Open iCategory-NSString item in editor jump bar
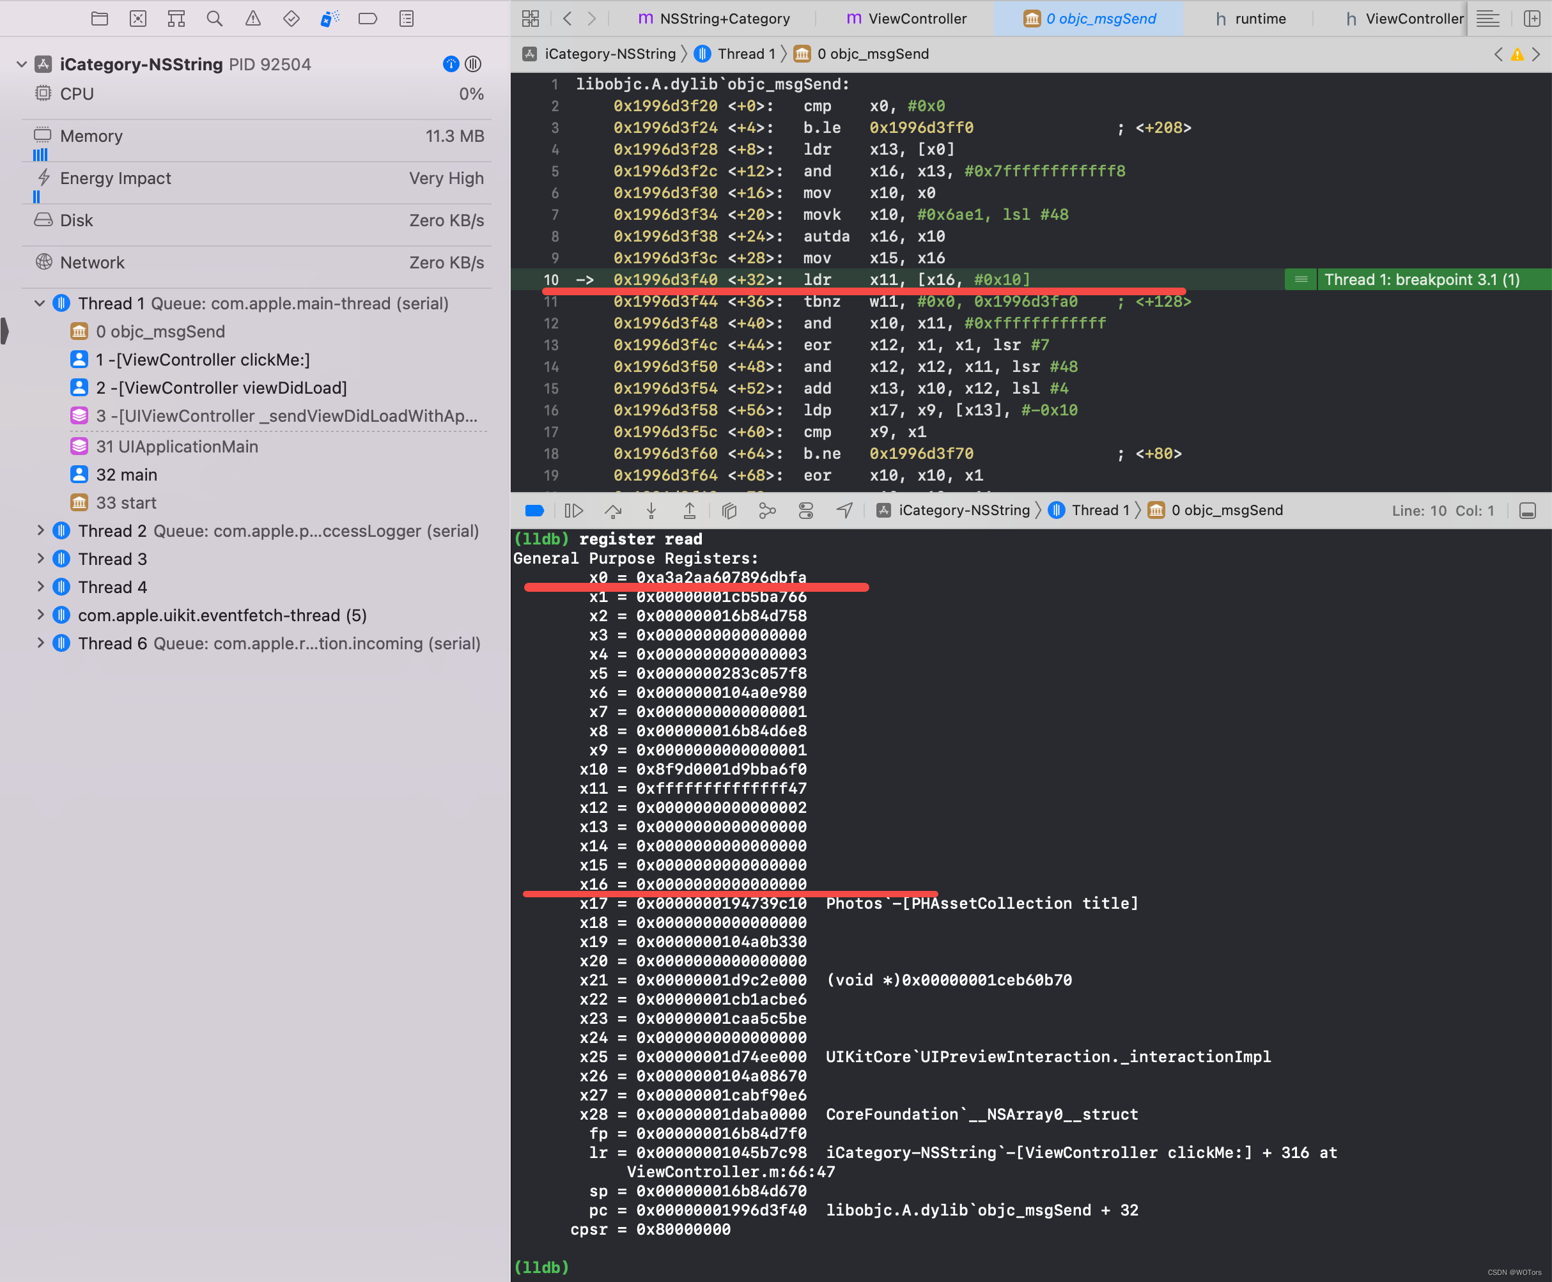Image resolution: width=1552 pixels, height=1282 pixels. 599,54
